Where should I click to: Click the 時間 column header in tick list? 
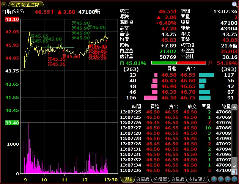coord(136,106)
